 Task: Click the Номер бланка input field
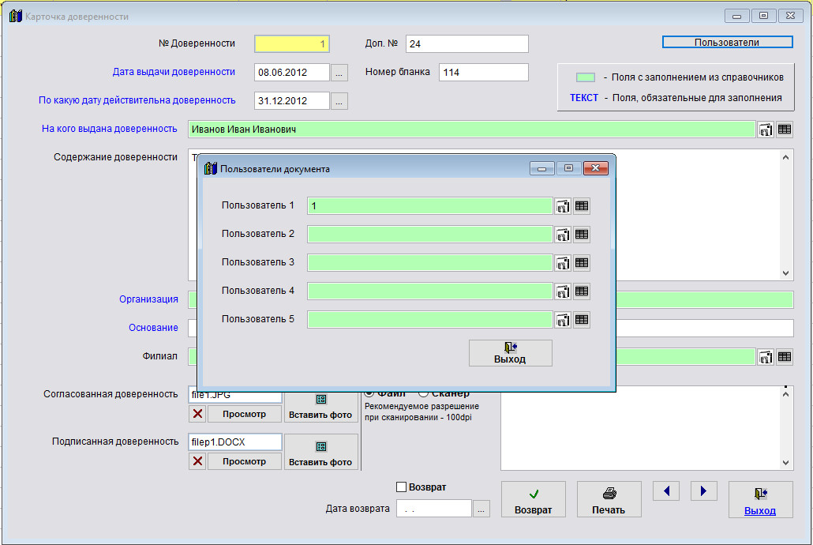483,73
